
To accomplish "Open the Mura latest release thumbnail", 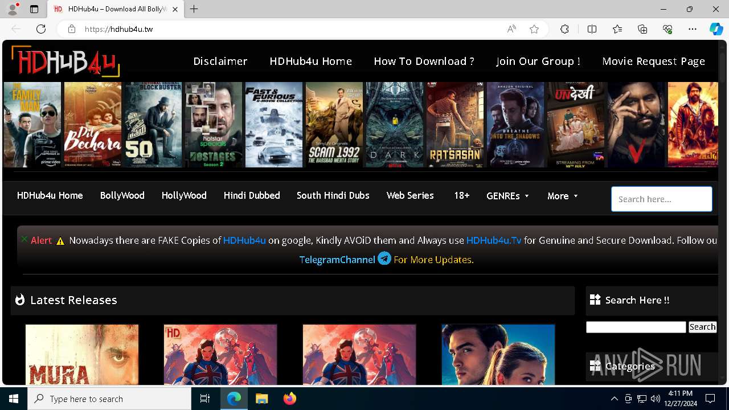I will [x=82, y=354].
